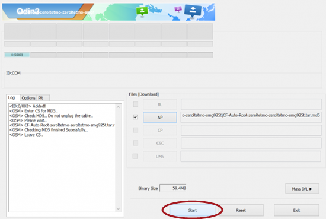The height and width of the screenshot is (219, 326).
Task: Click the log scrollbar down arrow
Action: [x=118, y=208]
